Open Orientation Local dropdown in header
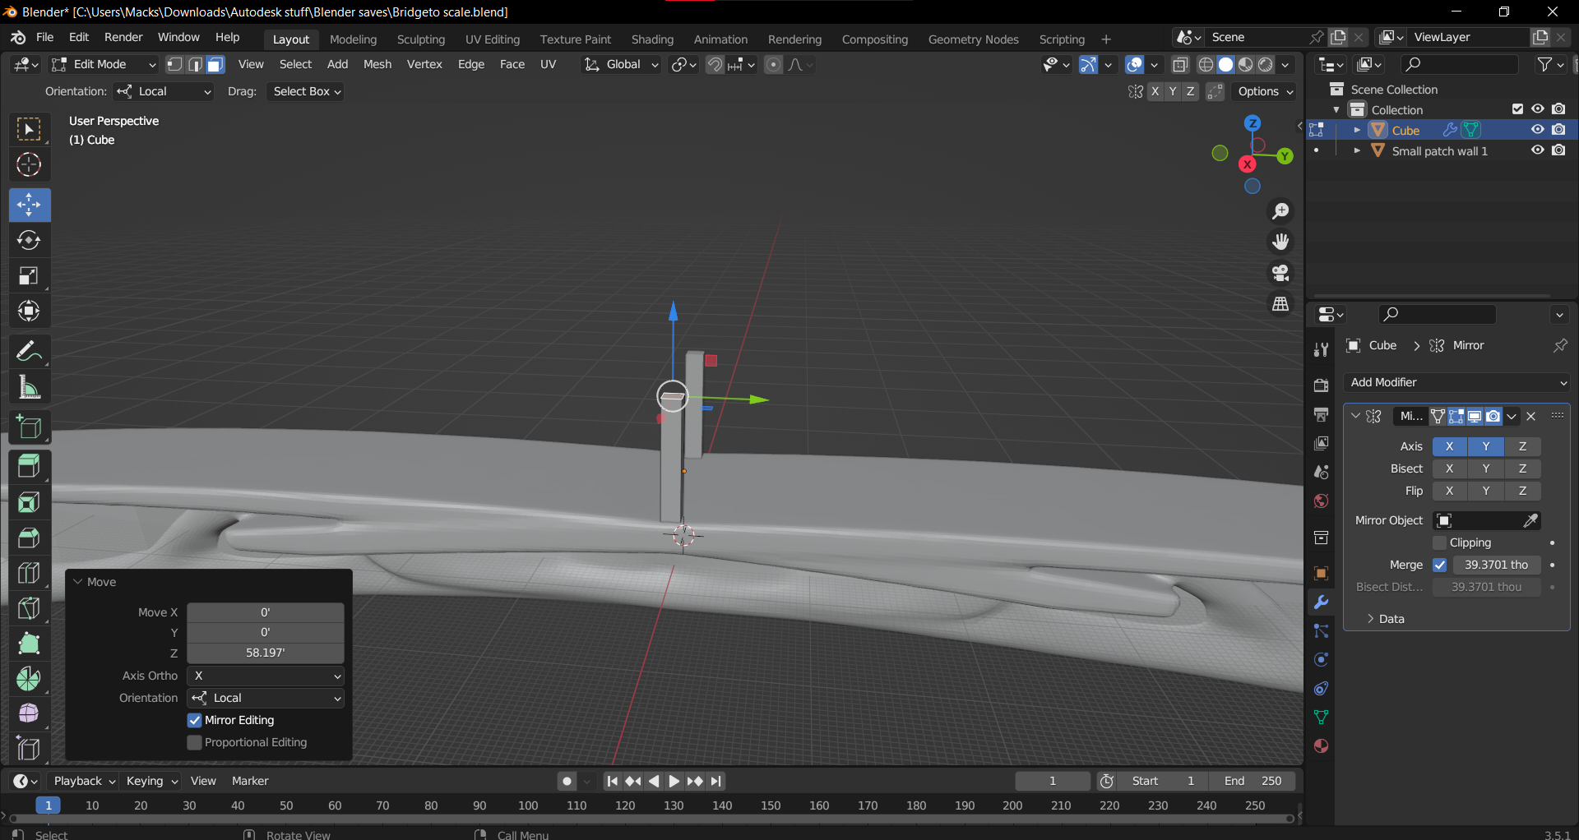 click(x=163, y=91)
